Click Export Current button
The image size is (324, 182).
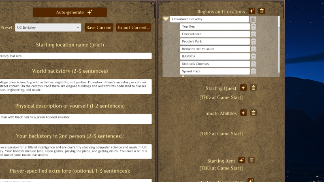[133, 28]
